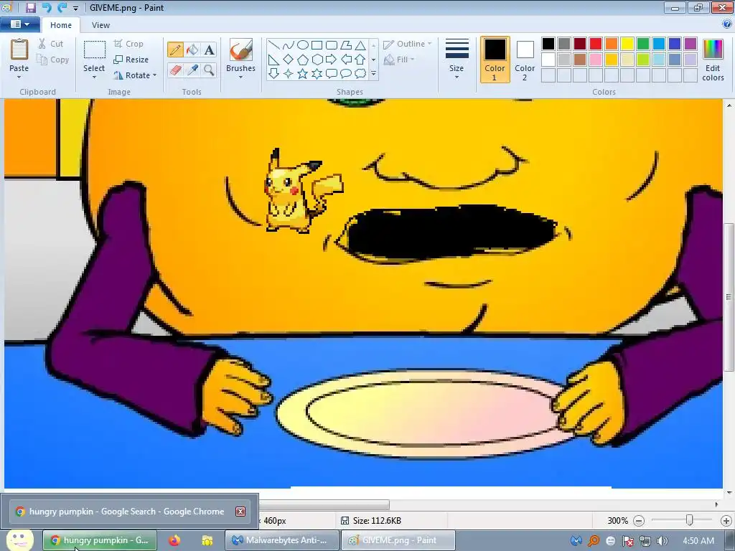
Task: Click the zoom slider handle
Action: tap(689, 521)
